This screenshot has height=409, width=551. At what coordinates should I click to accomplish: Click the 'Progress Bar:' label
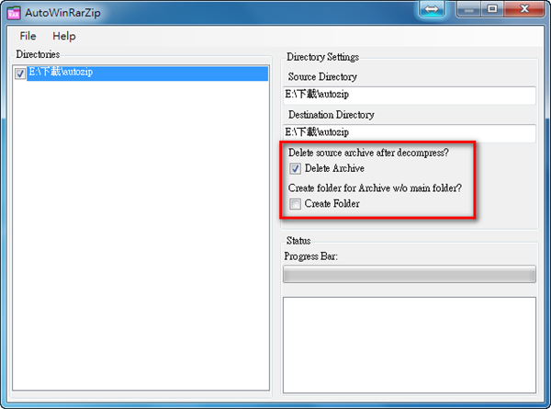[x=310, y=256]
